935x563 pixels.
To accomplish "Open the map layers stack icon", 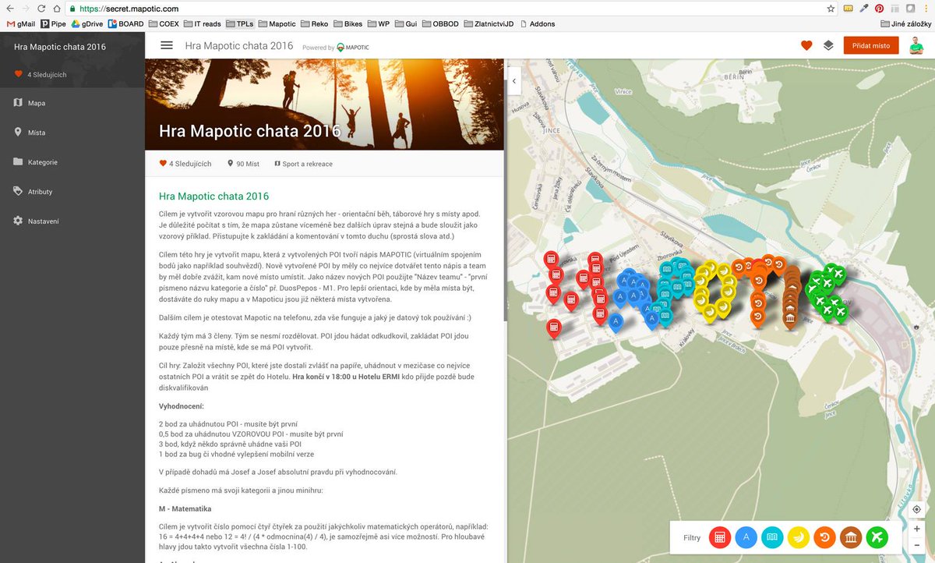I will (x=828, y=46).
